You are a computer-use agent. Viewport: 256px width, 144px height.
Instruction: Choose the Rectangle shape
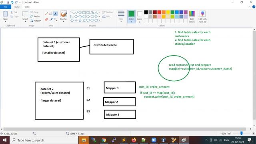(x=84, y=12)
